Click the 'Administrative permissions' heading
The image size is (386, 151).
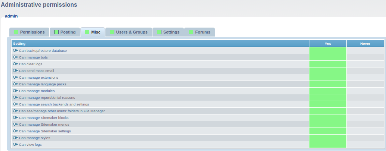pyautogui.click(x=39, y=5)
